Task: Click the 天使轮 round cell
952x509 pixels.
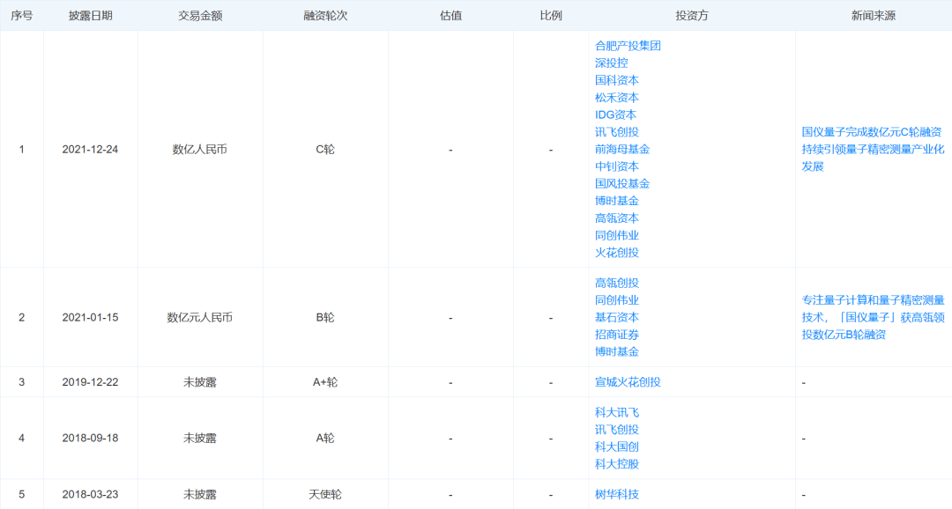Action: (324, 494)
